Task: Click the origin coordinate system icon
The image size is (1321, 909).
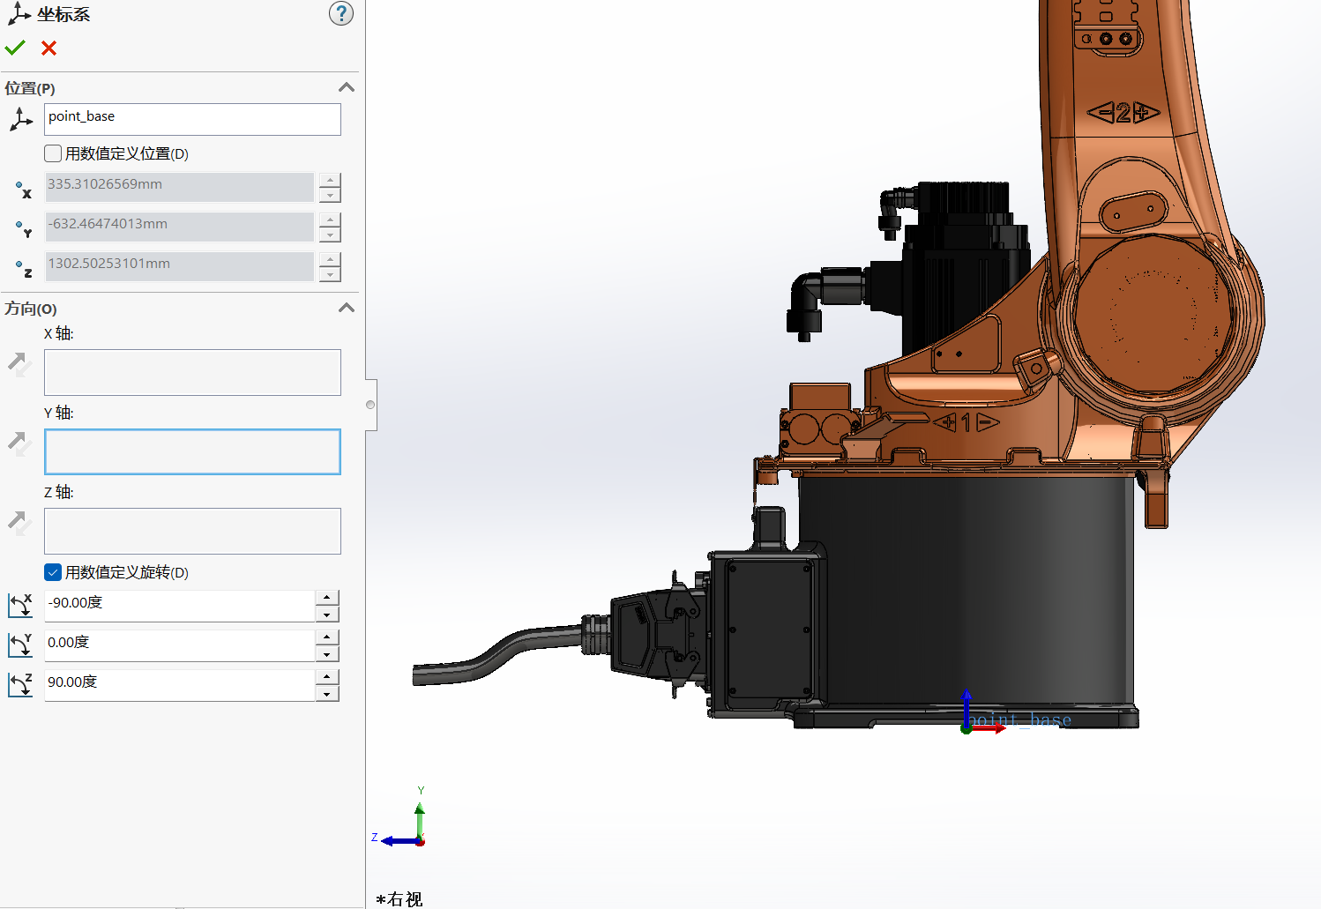Action: 20,119
